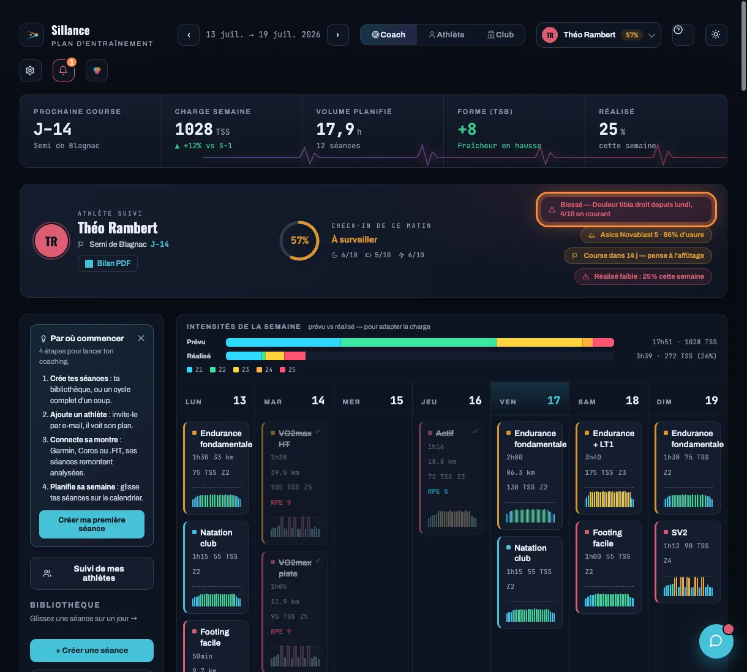Open the chat bubble button
The width and height of the screenshot is (747, 672).
coord(716,641)
